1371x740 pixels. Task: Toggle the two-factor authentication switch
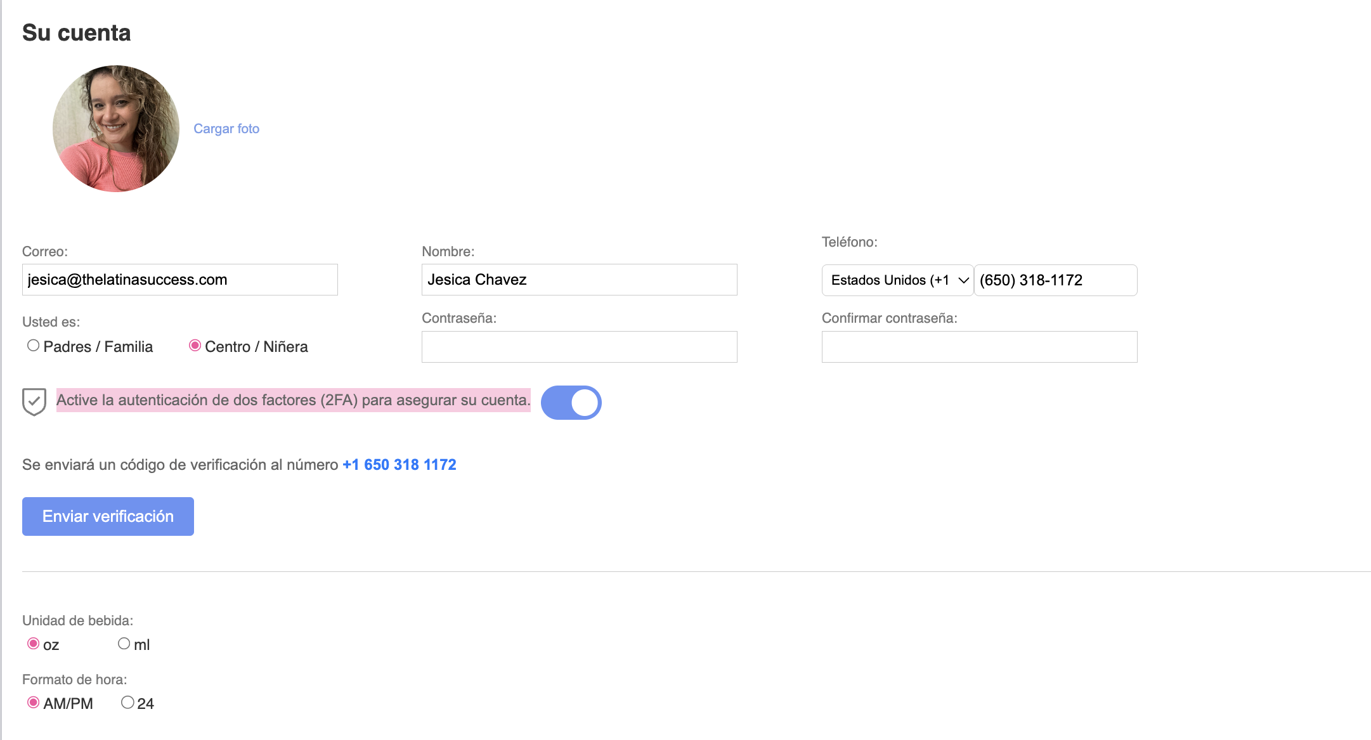(571, 403)
